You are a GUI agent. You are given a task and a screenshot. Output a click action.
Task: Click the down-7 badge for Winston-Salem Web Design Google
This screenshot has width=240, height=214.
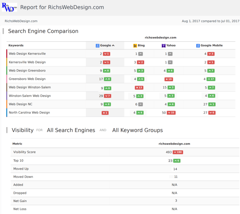pos(108,96)
